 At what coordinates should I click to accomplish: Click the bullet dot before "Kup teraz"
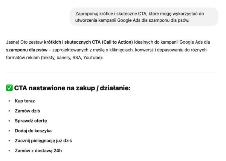click(9, 101)
